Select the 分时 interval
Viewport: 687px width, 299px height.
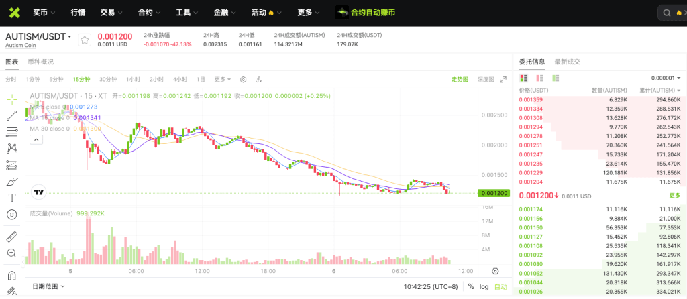[x=11, y=80]
